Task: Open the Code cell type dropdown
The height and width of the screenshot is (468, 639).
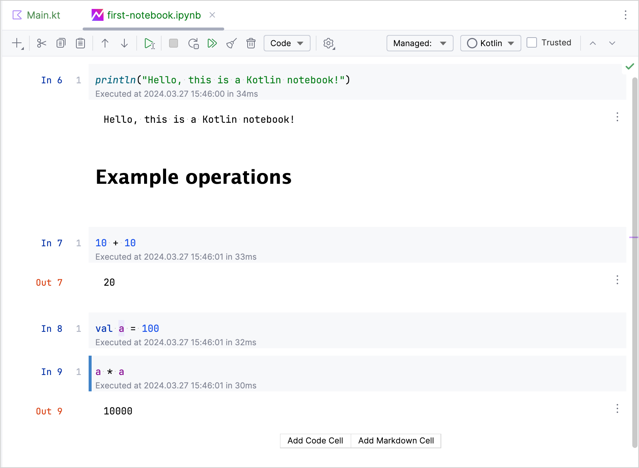Action: point(287,43)
